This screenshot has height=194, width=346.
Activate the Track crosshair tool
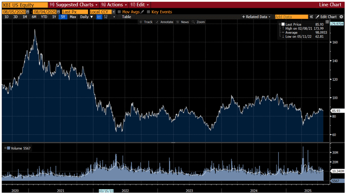pos(146,22)
